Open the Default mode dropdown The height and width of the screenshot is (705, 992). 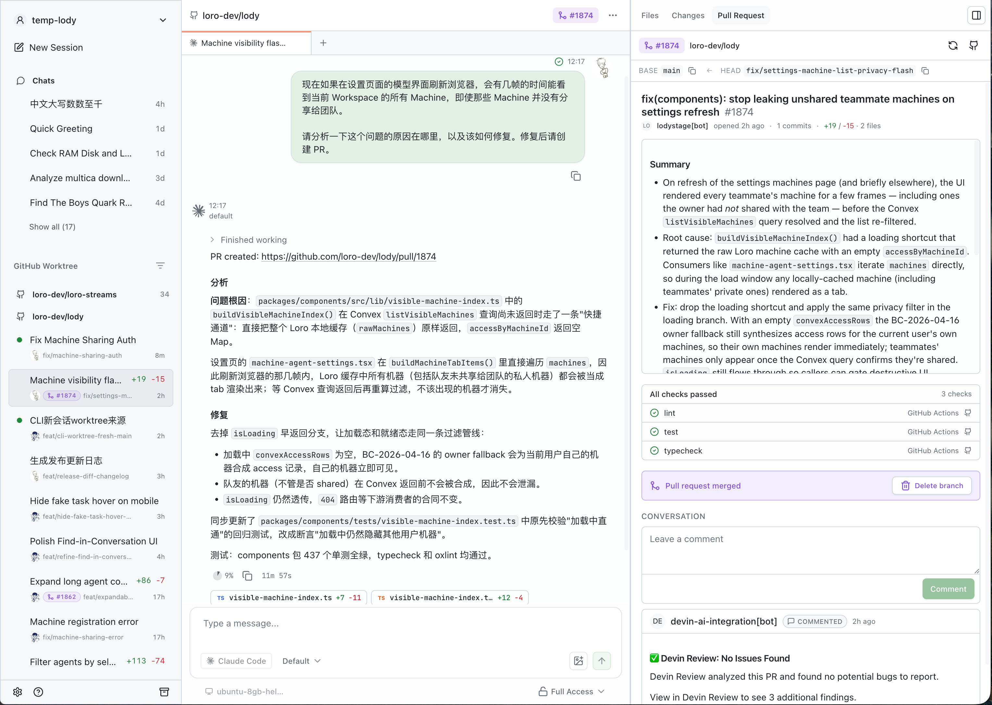point(301,661)
